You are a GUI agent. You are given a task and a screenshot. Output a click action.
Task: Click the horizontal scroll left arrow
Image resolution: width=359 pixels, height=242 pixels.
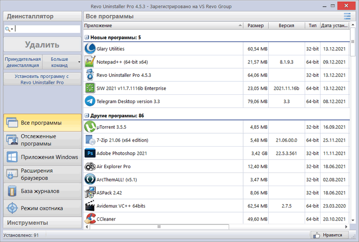[x=87, y=227]
